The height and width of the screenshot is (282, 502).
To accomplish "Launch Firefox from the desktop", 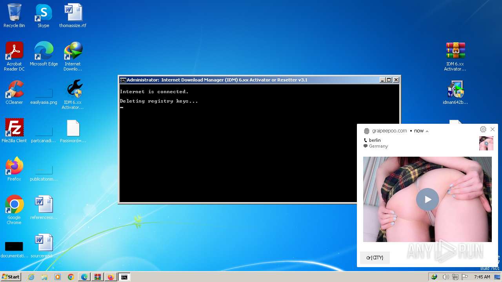I will click(x=14, y=169).
